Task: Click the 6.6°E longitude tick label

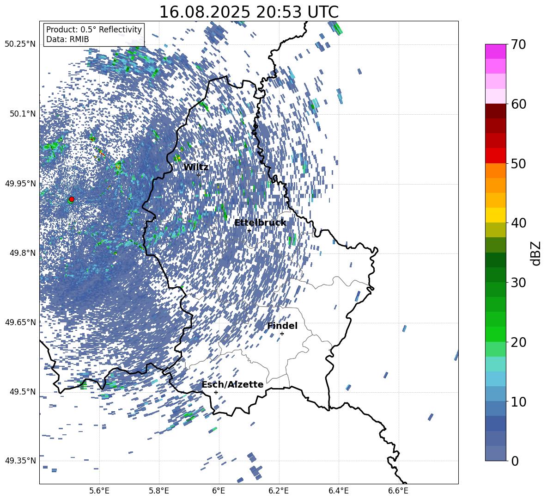Action: pyautogui.click(x=398, y=491)
